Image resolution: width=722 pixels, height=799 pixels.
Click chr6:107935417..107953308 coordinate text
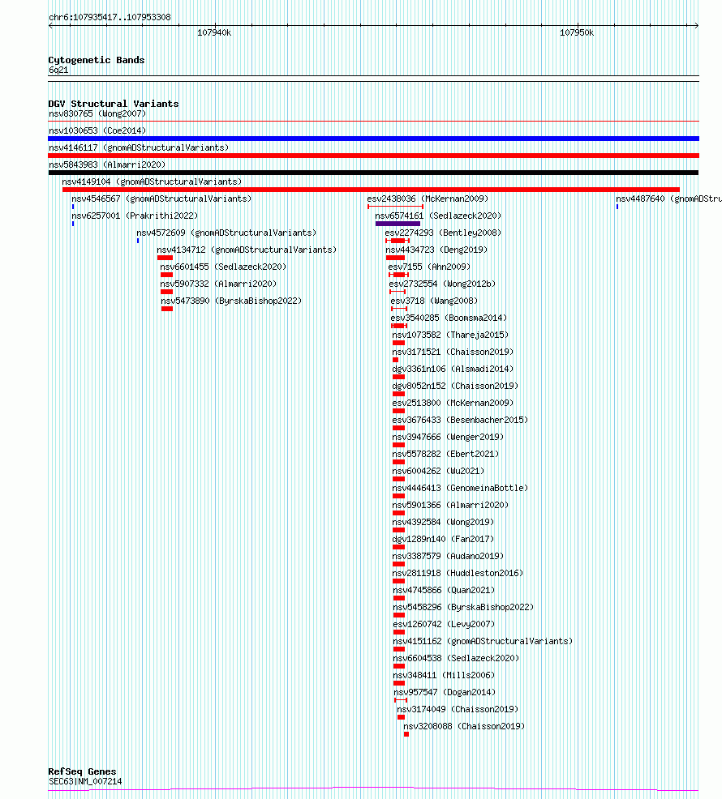110,17
